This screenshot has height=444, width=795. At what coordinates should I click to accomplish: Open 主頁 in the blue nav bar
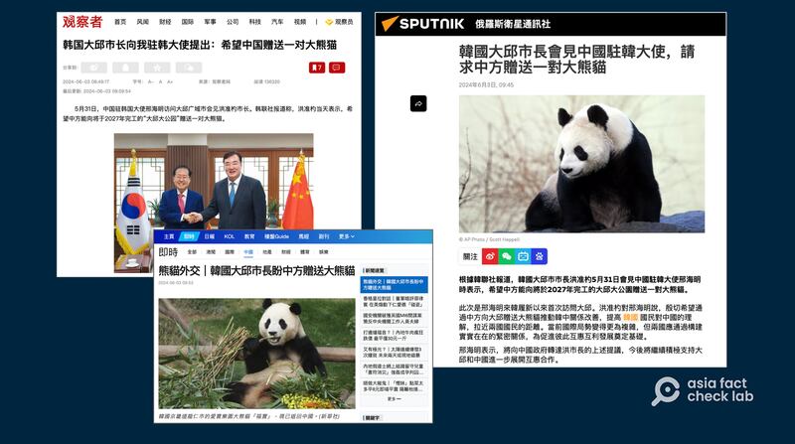click(169, 236)
